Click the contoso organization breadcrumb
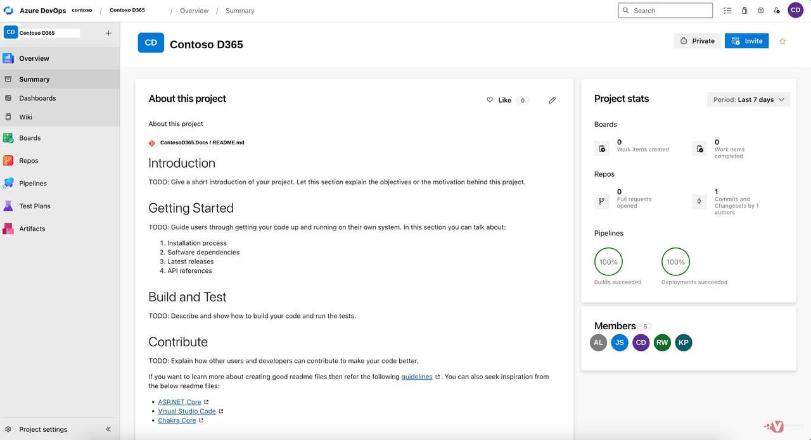The height and width of the screenshot is (440, 811). 82,10
